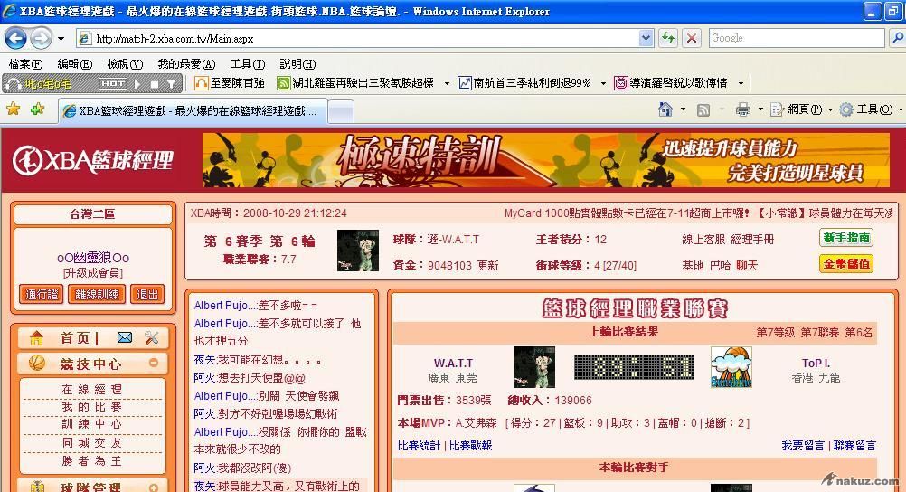Open the 工具(T) menu
The width and height of the screenshot is (906, 492).
pos(248,64)
